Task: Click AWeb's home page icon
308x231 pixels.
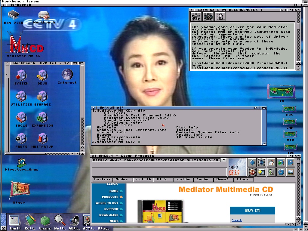Action: [271, 163]
